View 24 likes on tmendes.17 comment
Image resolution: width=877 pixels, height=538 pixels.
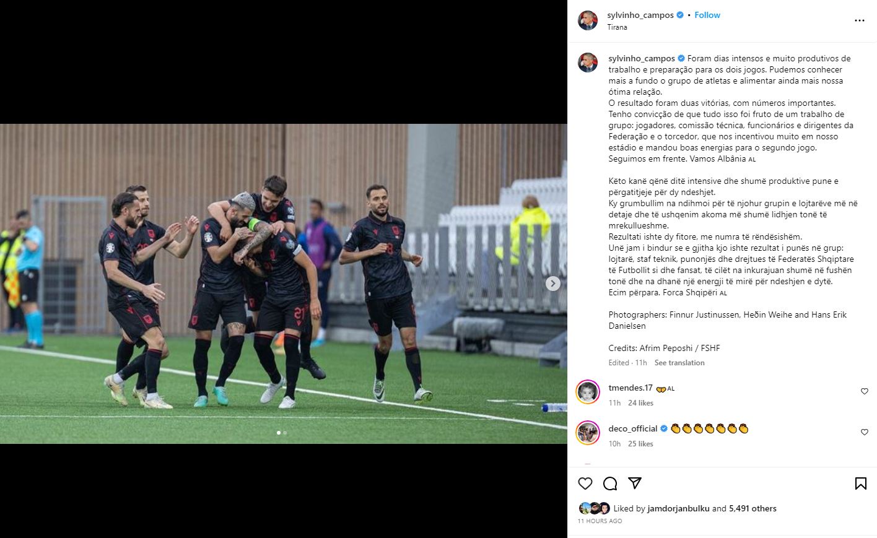[640, 403]
